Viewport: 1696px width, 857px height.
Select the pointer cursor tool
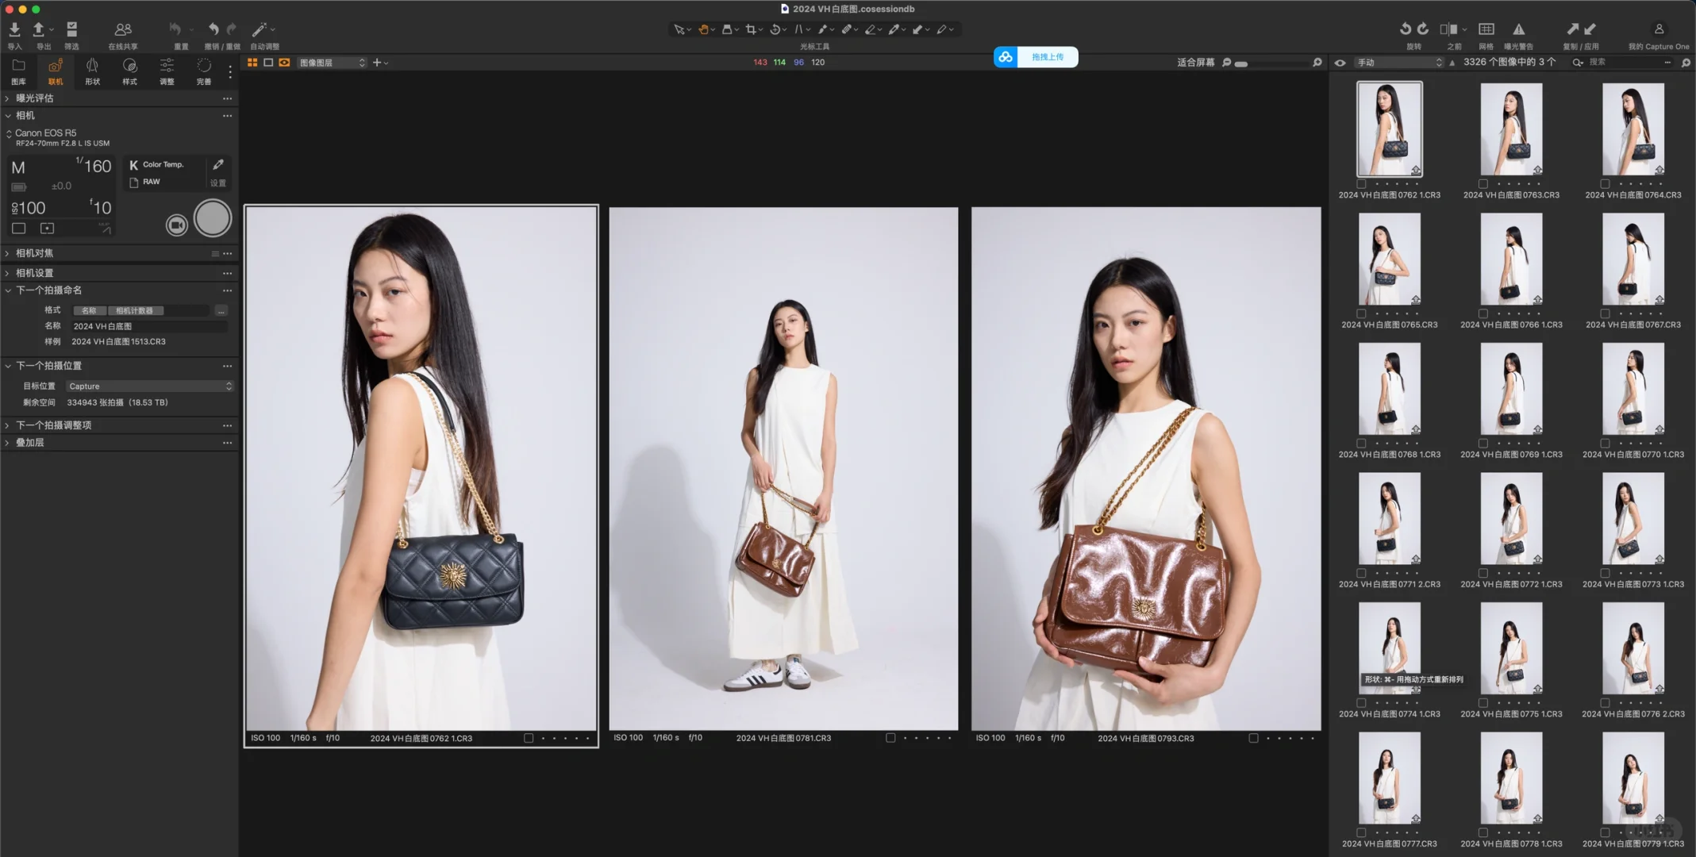(679, 29)
